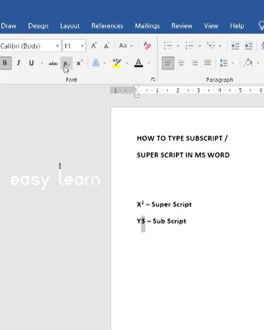Open the Review tab

tap(181, 26)
